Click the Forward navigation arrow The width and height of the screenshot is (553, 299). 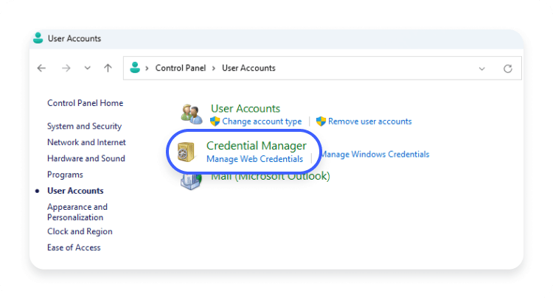(x=66, y=68)
